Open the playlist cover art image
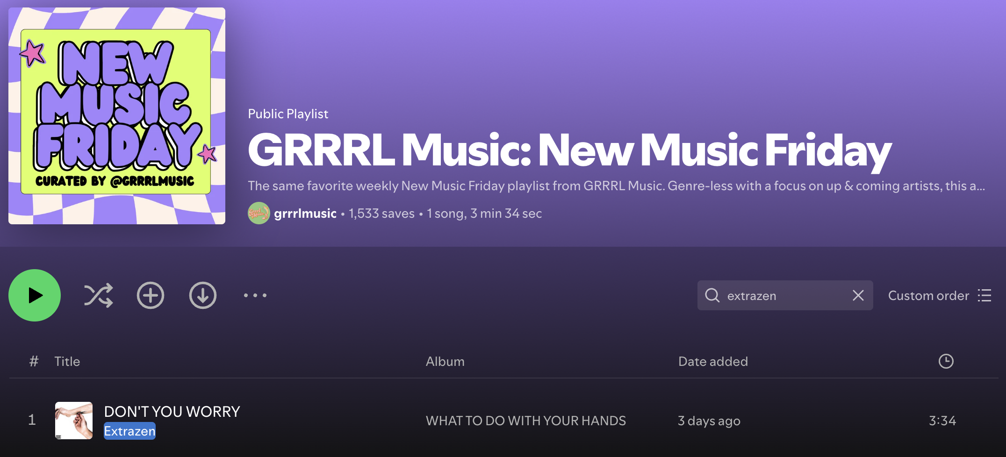The height and width of the screenshot is (457, 1006). [117, 116]
